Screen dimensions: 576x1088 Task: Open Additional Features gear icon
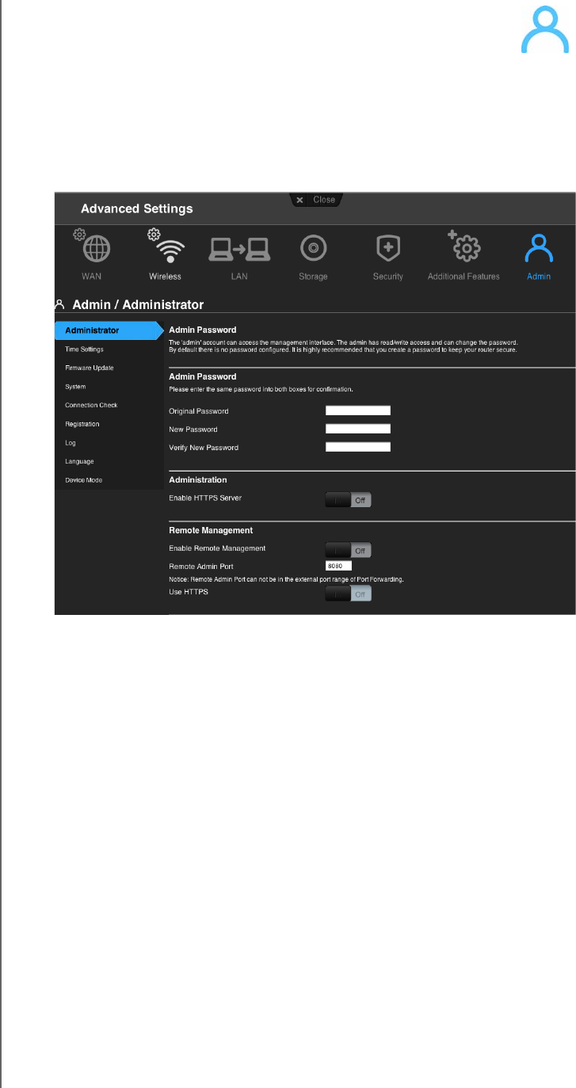[x=465, y=250]
